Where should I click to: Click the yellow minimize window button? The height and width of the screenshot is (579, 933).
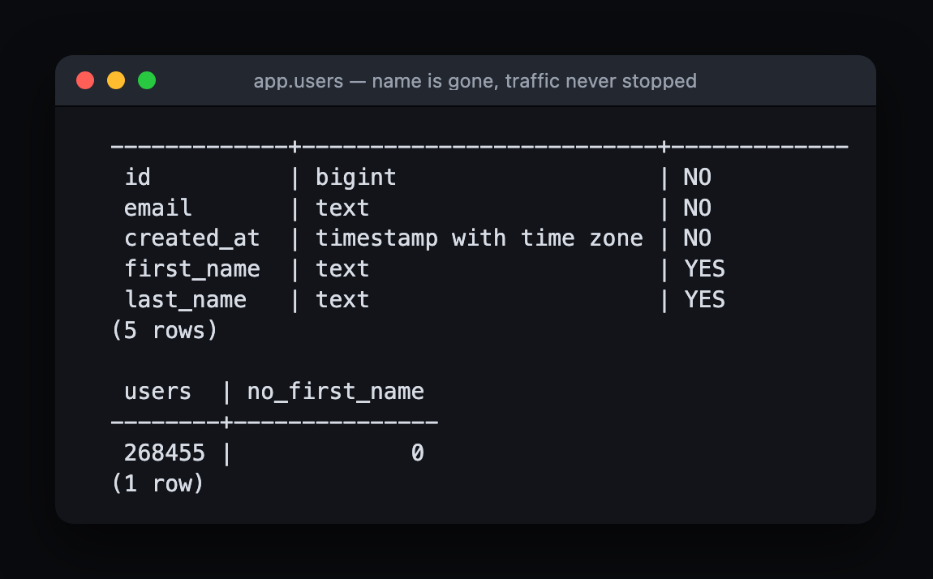pos(116,80)
